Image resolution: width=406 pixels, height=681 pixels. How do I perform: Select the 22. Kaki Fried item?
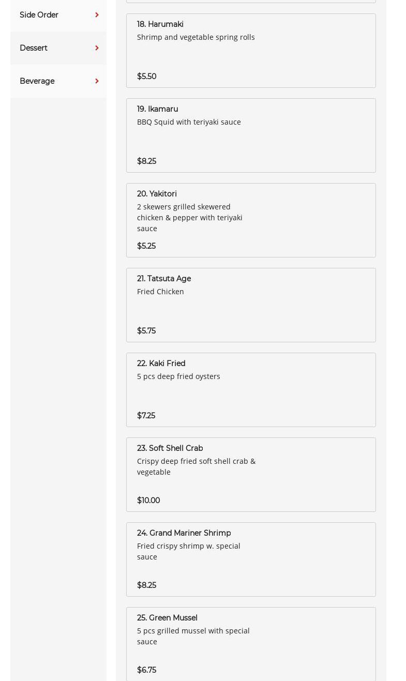point(161,364)
